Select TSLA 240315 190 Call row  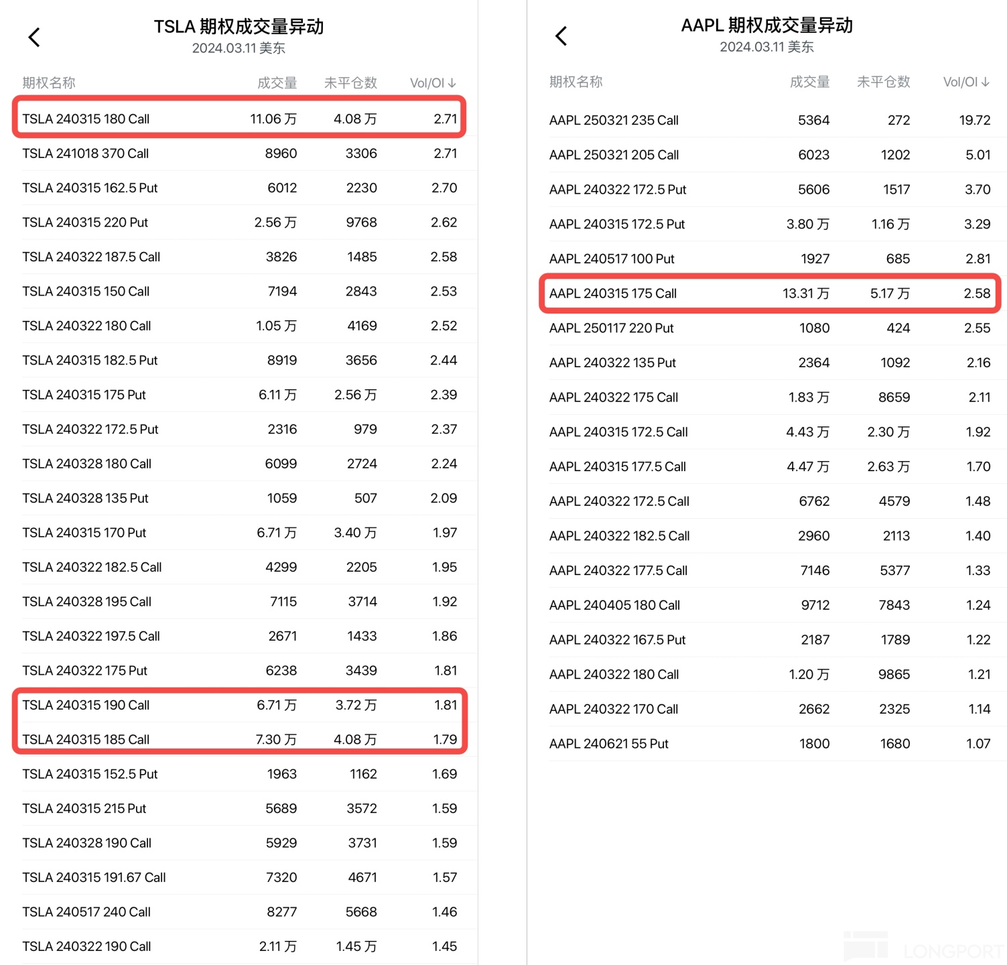(x=239, y=705)
